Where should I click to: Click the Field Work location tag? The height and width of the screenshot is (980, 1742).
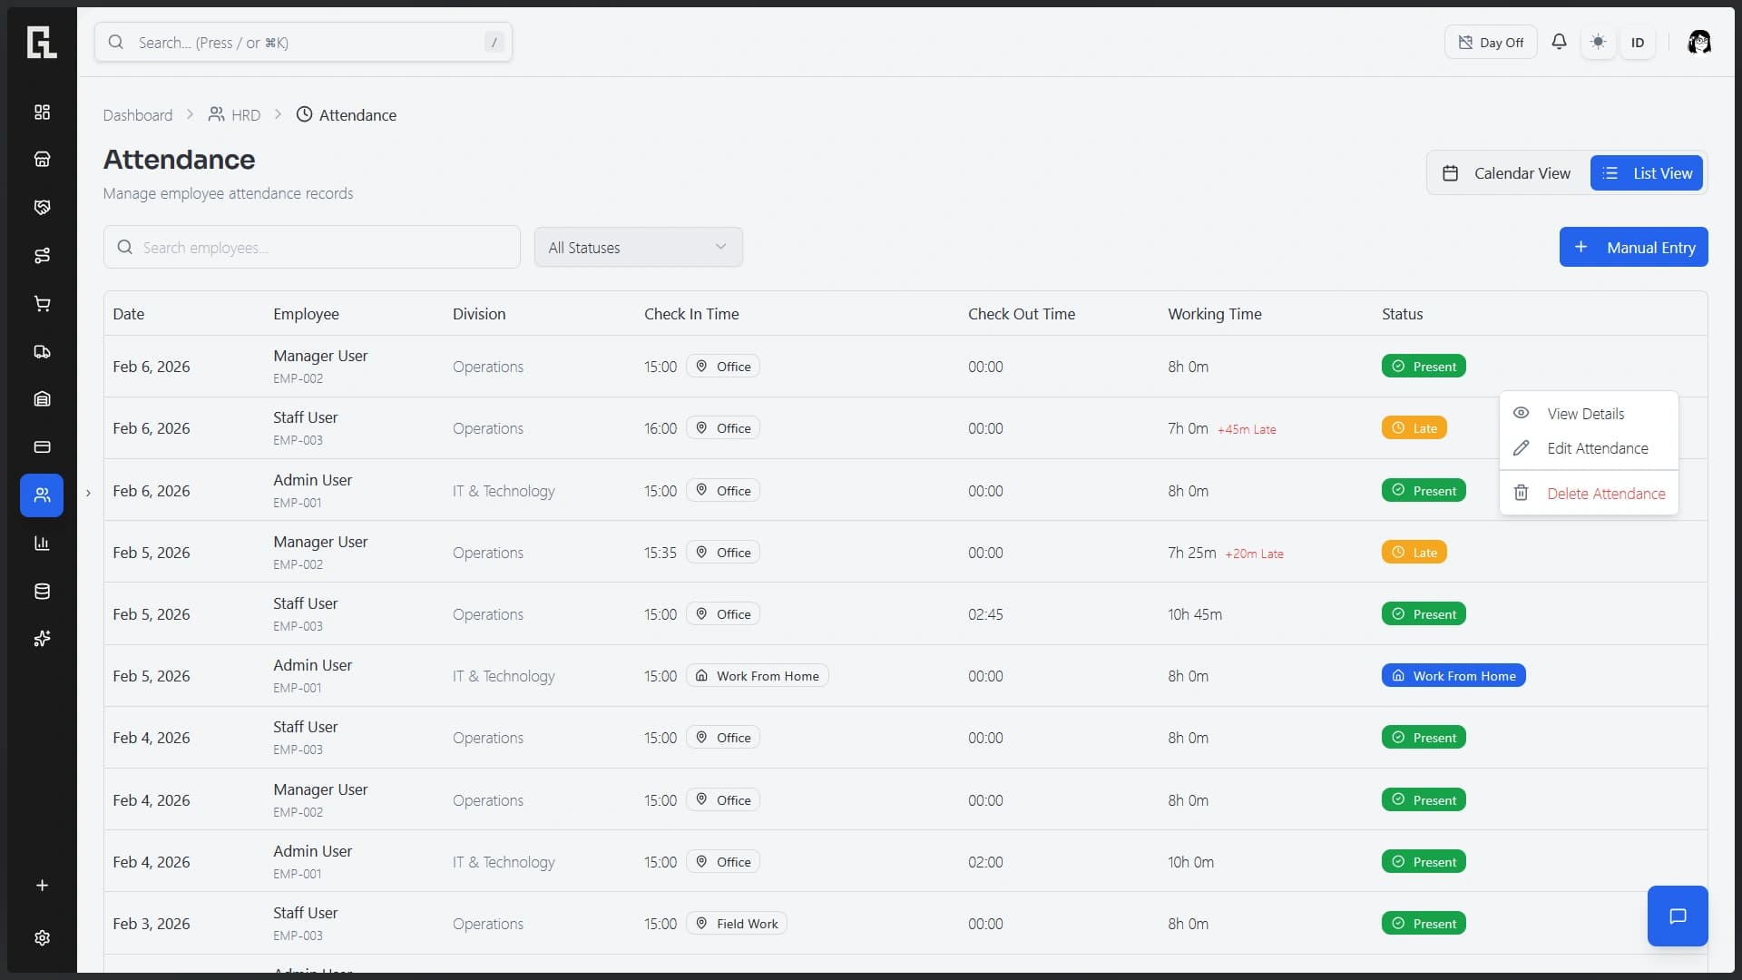(x=737, y=924)
